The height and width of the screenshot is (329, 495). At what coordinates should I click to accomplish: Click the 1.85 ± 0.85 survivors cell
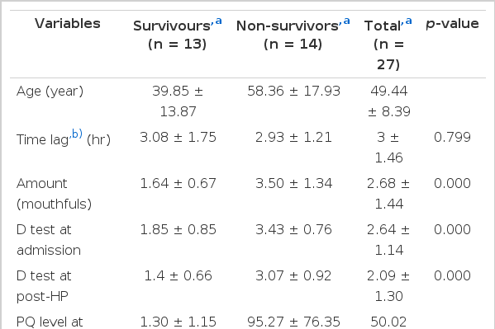coord(178,229)
